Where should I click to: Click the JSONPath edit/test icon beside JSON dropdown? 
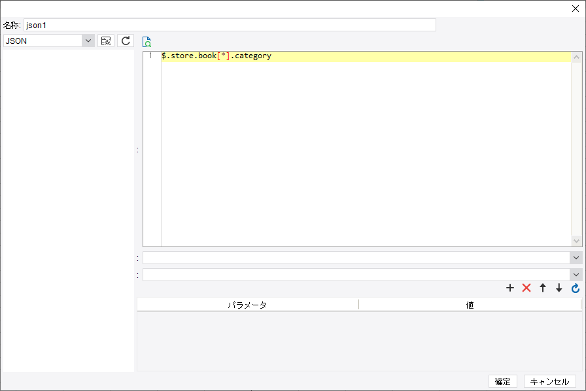[105, 41]
